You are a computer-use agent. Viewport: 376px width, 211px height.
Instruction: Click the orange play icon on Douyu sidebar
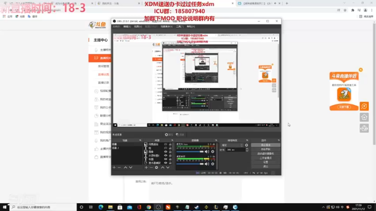click(x=364, y=106)
